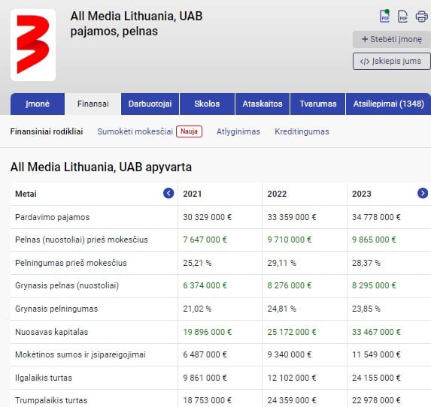
Task: Download PDF report with green dot
Action: coord(385,17)
